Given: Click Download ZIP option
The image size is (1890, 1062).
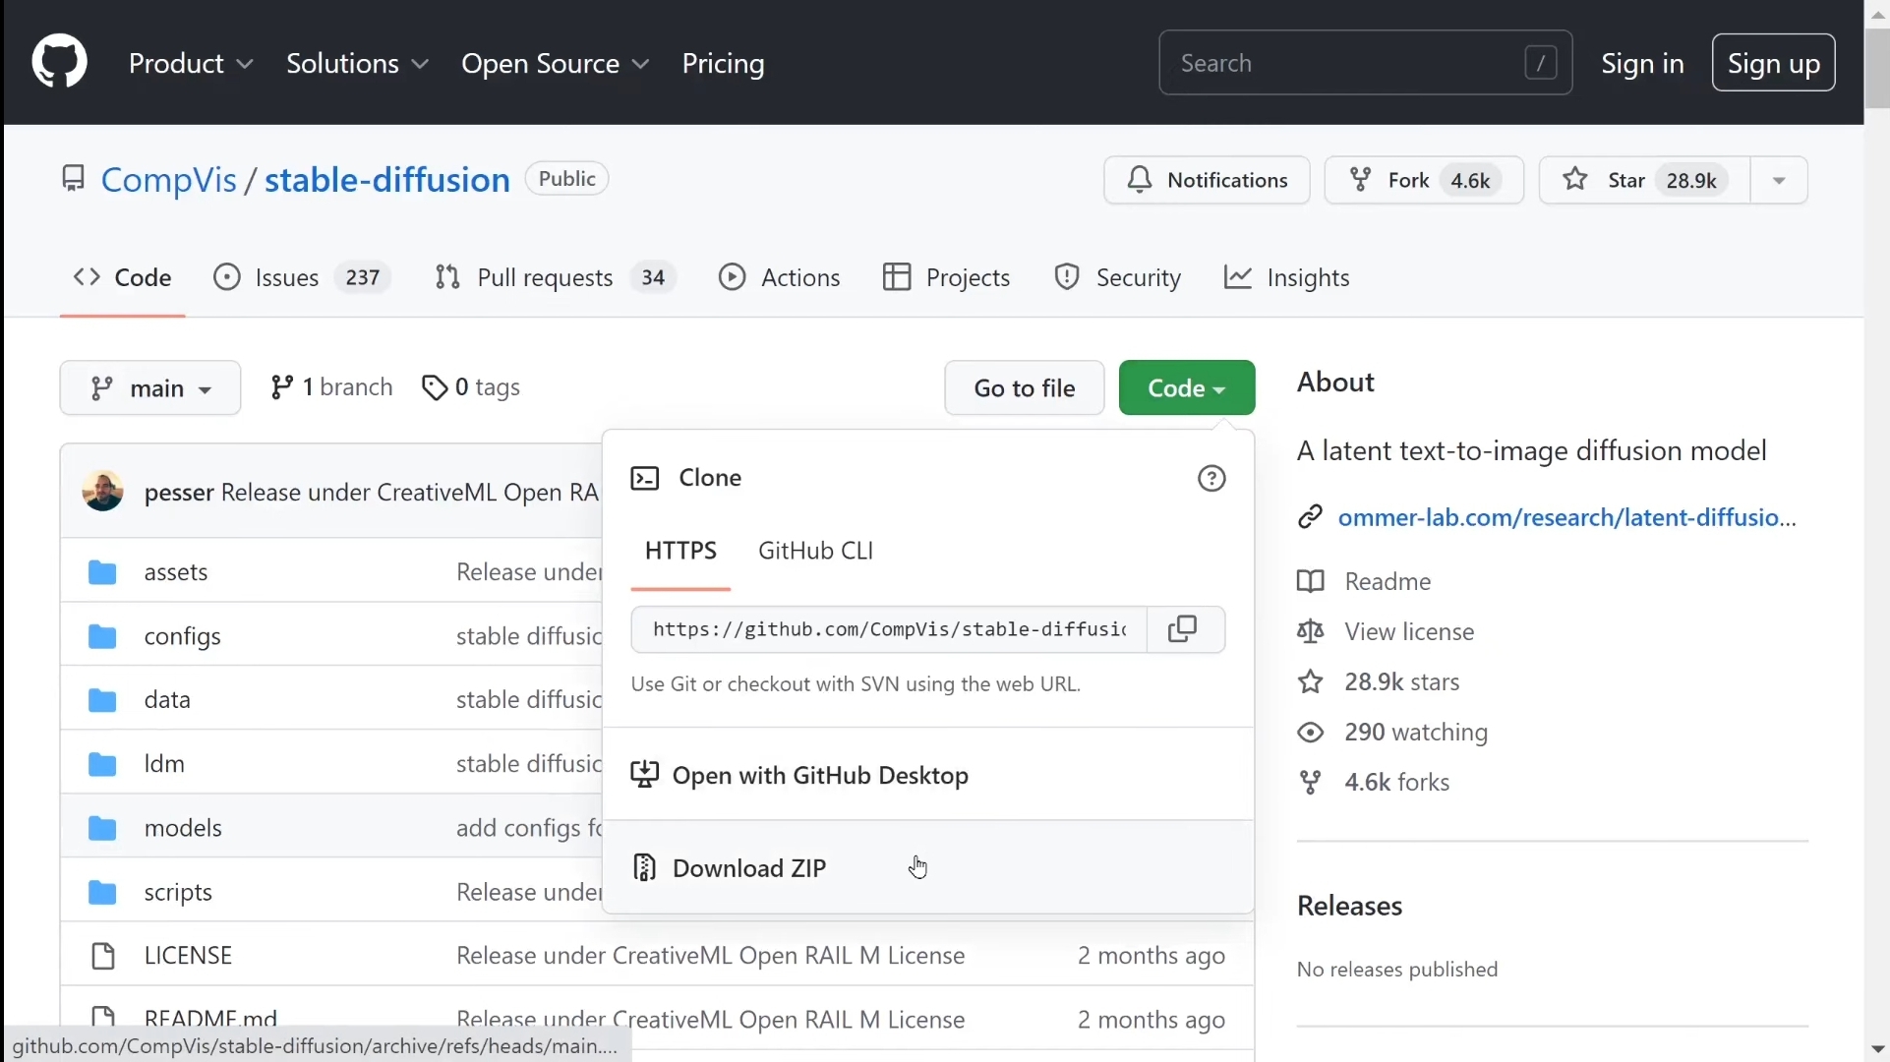Looking at the screenshot, I should (749, 868).
